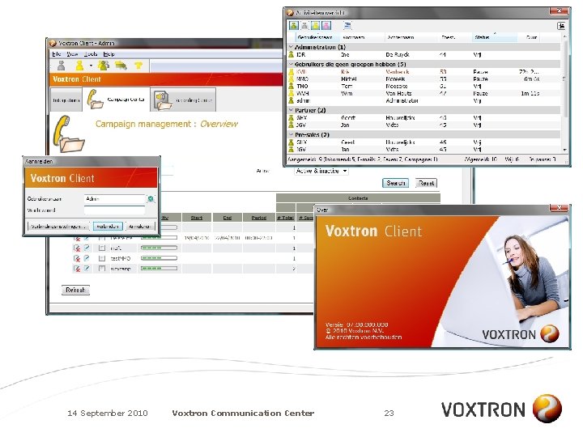Viewport: 583px width, 437px height.
Task: Select the KVB Kris row in red
Action: click(x=423, y=72)
